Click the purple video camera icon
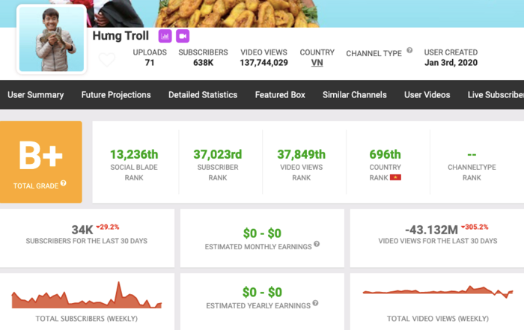This screenshot has width=524, height=330. coord(183,36)
